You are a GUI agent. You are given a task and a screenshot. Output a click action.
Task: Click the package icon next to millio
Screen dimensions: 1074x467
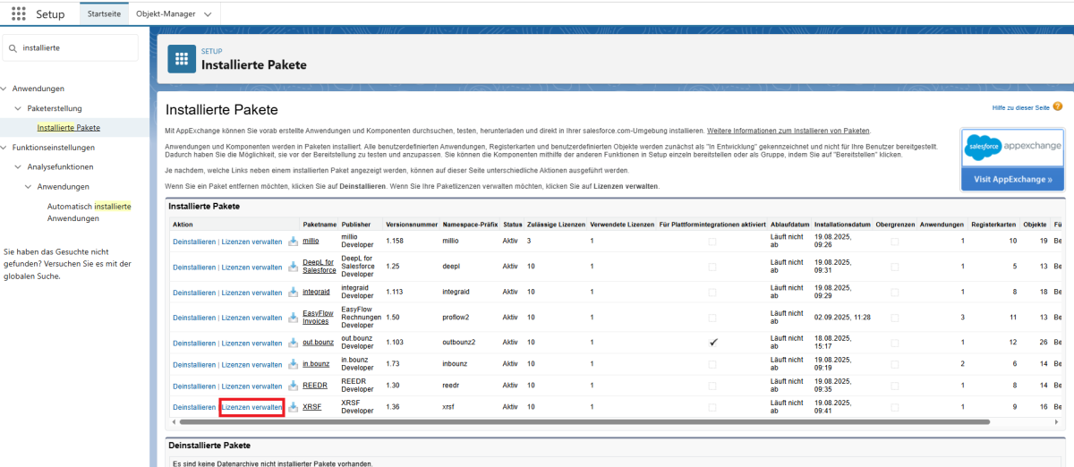coord(293,242)
